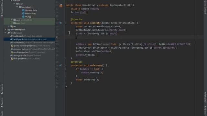This screenshot has height=116, width=207.
Task: Expand the nativetemplates module
Action: 5,30
